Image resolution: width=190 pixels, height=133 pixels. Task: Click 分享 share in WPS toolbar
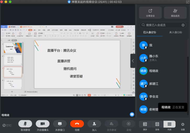pyautogui.click(x=118, y=30)
